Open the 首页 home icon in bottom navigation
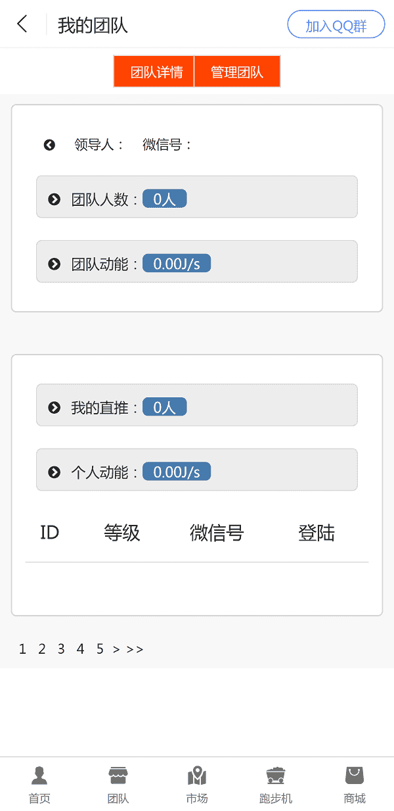 point(39,783)
